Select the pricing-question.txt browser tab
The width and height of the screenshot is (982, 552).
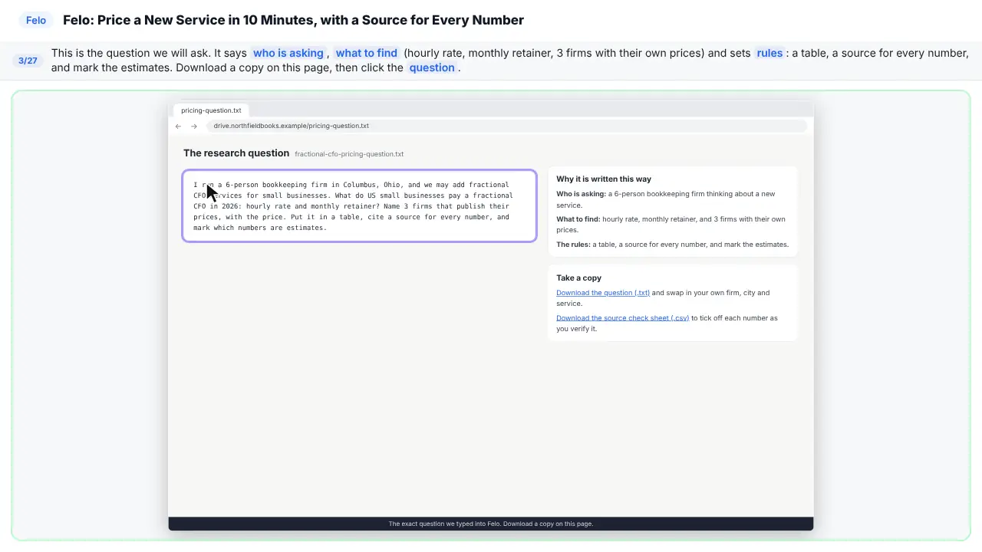pyautogui.click(x=211, y=110)
